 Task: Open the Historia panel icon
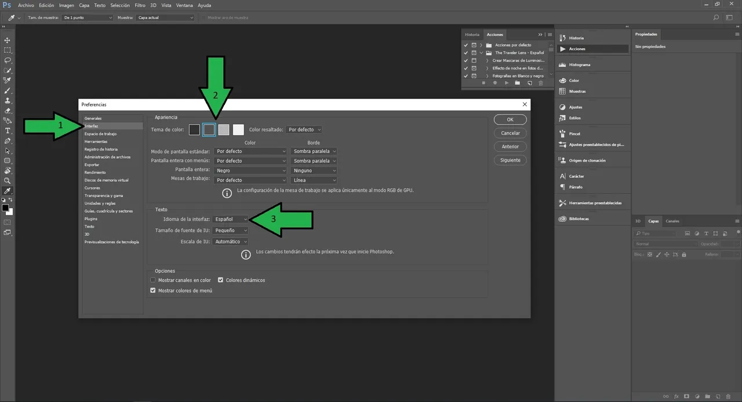562,38
